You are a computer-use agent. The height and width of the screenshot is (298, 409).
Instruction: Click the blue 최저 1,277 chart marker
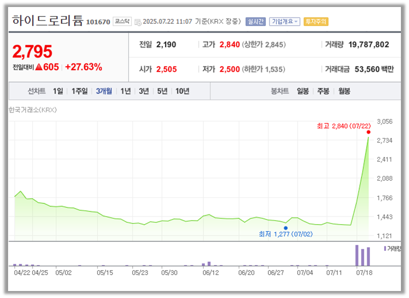click(286, 228)
